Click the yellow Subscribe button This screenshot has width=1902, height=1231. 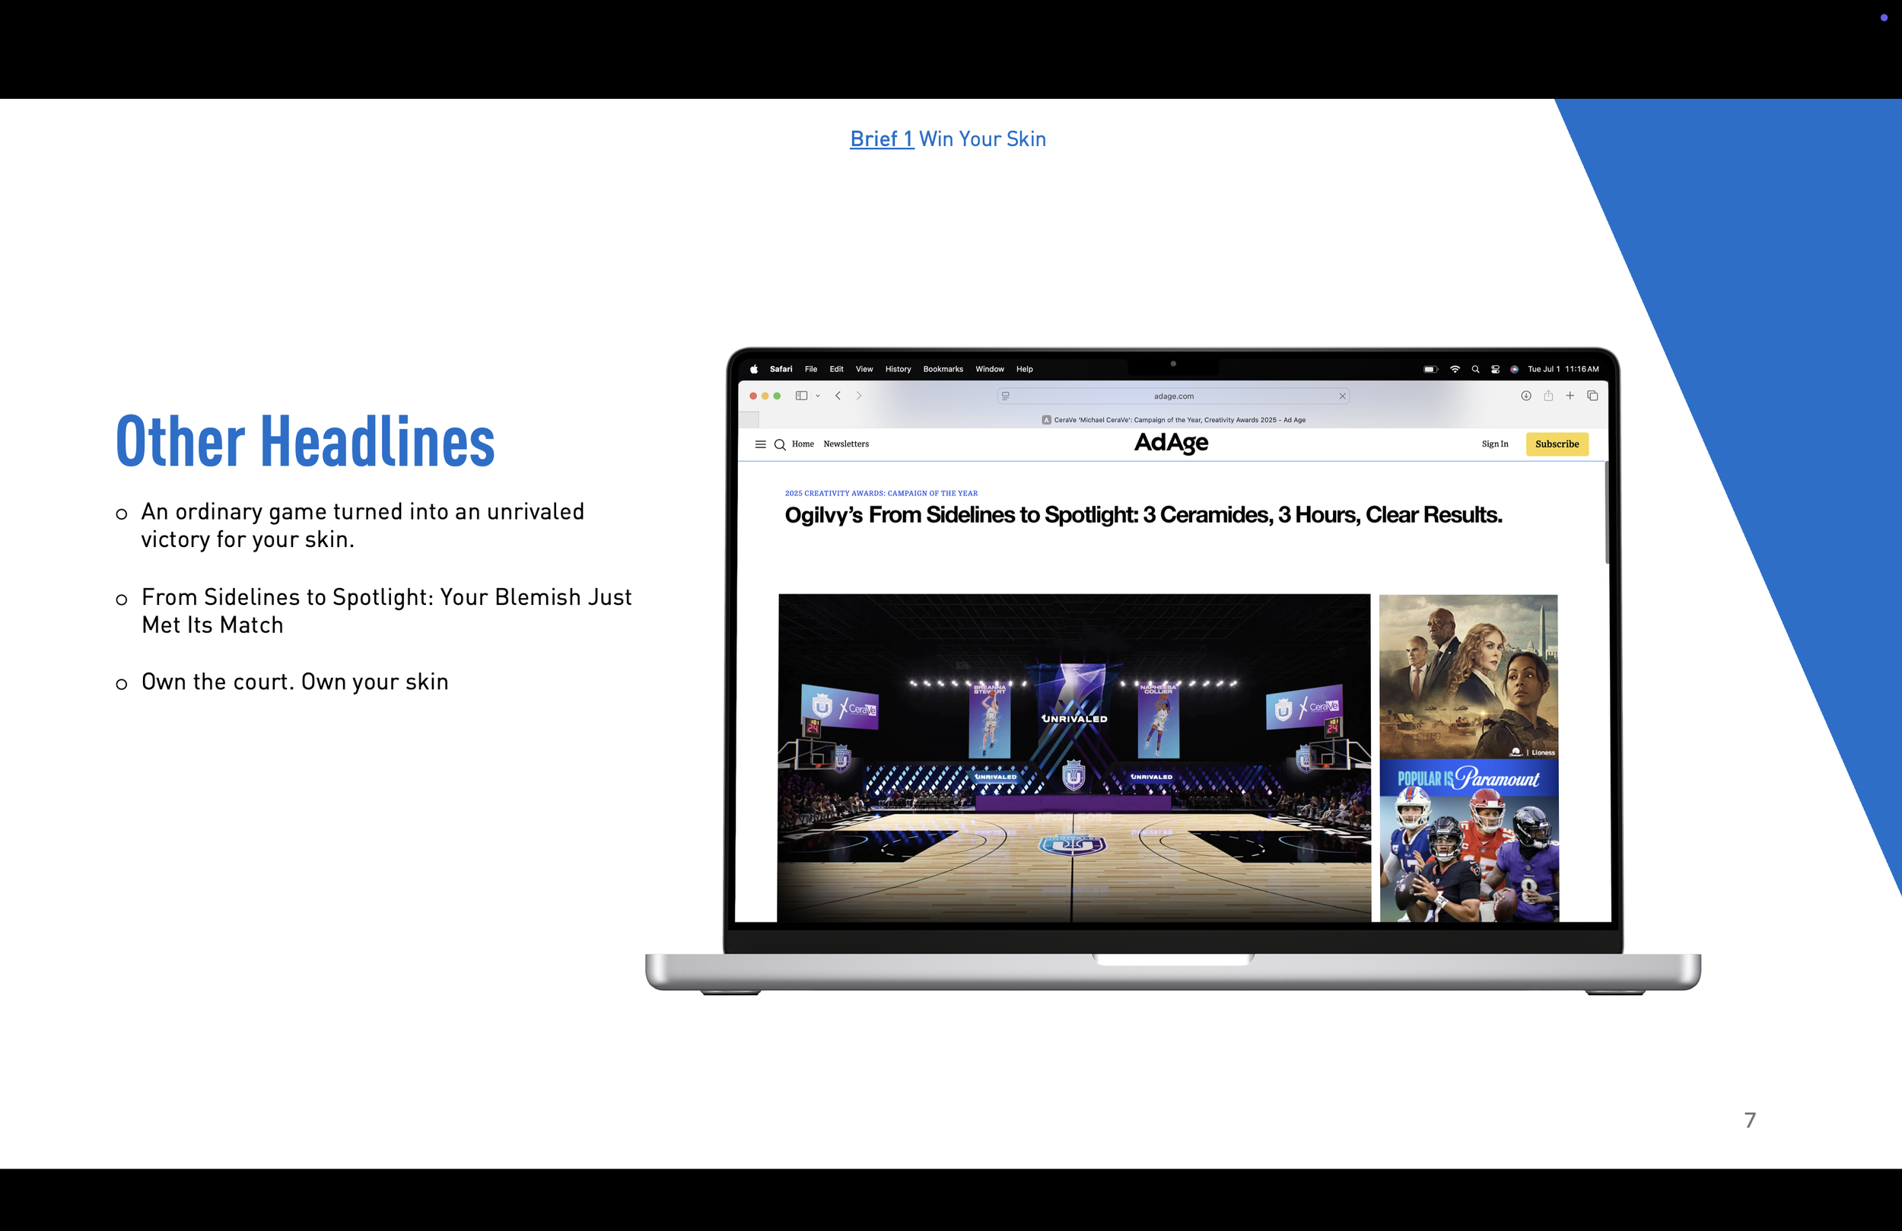click(1556, 444)
